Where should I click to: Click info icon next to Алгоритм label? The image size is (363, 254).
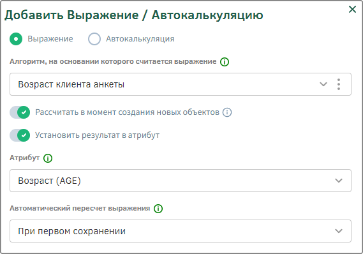click(x=225, y=62)
